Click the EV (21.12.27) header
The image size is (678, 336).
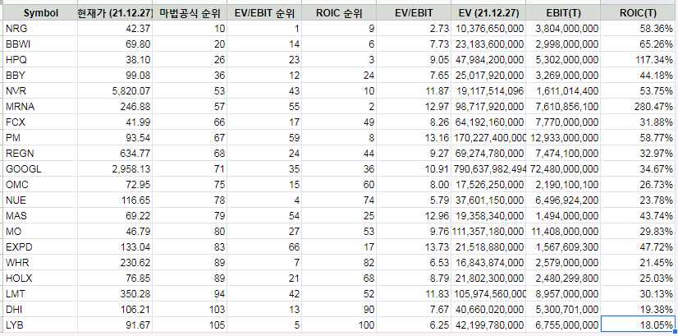488,13
